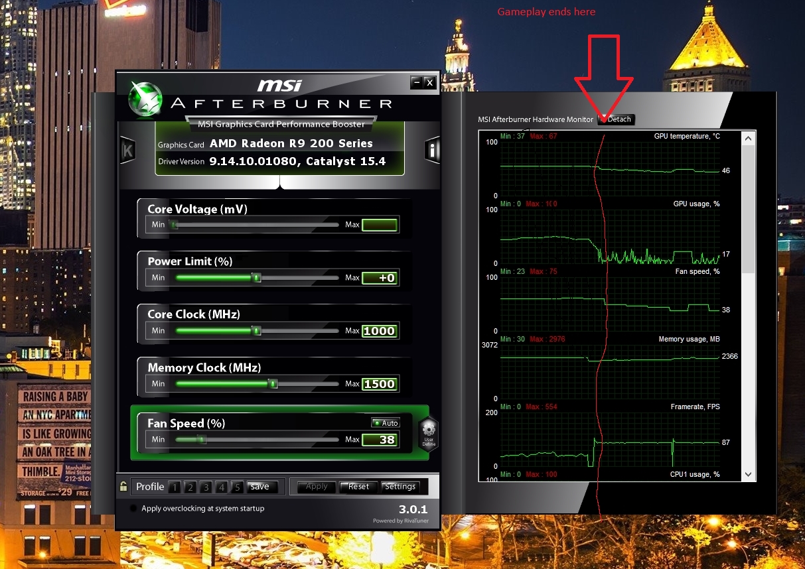Click the hardware monitor scrollbar thumb
805x569 pixels.
click(749, 210)
